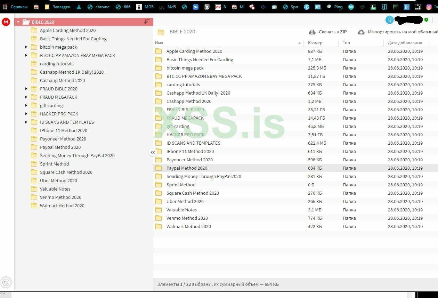Click the BIBLE 2020 breadcrumb title
438x298 pixels.
point(182,32)
